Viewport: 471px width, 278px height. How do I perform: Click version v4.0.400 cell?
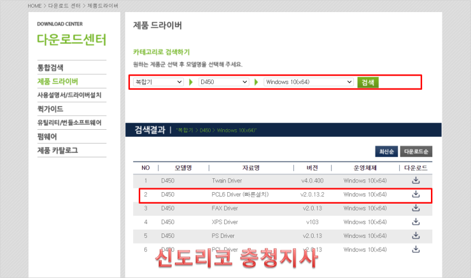(313, 181)
